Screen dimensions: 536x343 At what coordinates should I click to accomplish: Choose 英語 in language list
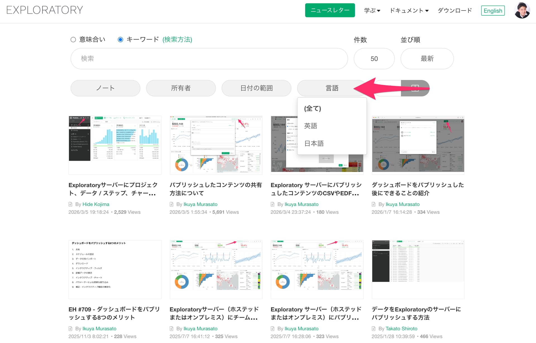tap(332, 126)
